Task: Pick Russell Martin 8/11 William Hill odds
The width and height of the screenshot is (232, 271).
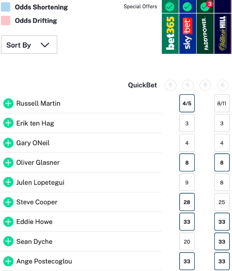Action: point(222,103)
